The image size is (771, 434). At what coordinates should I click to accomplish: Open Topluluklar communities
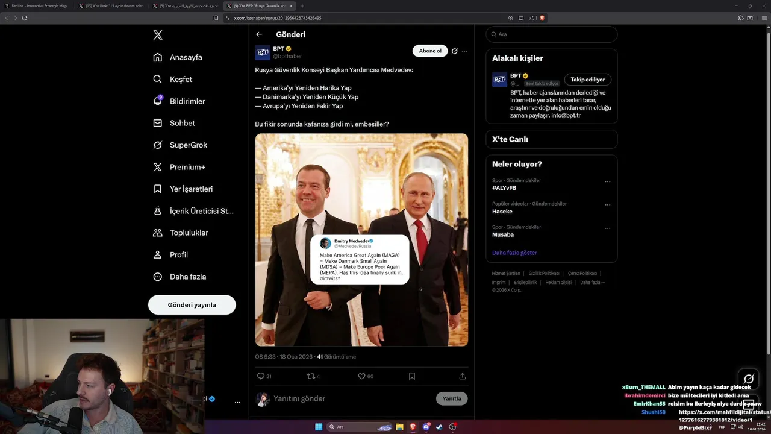(x=181, y=233)
